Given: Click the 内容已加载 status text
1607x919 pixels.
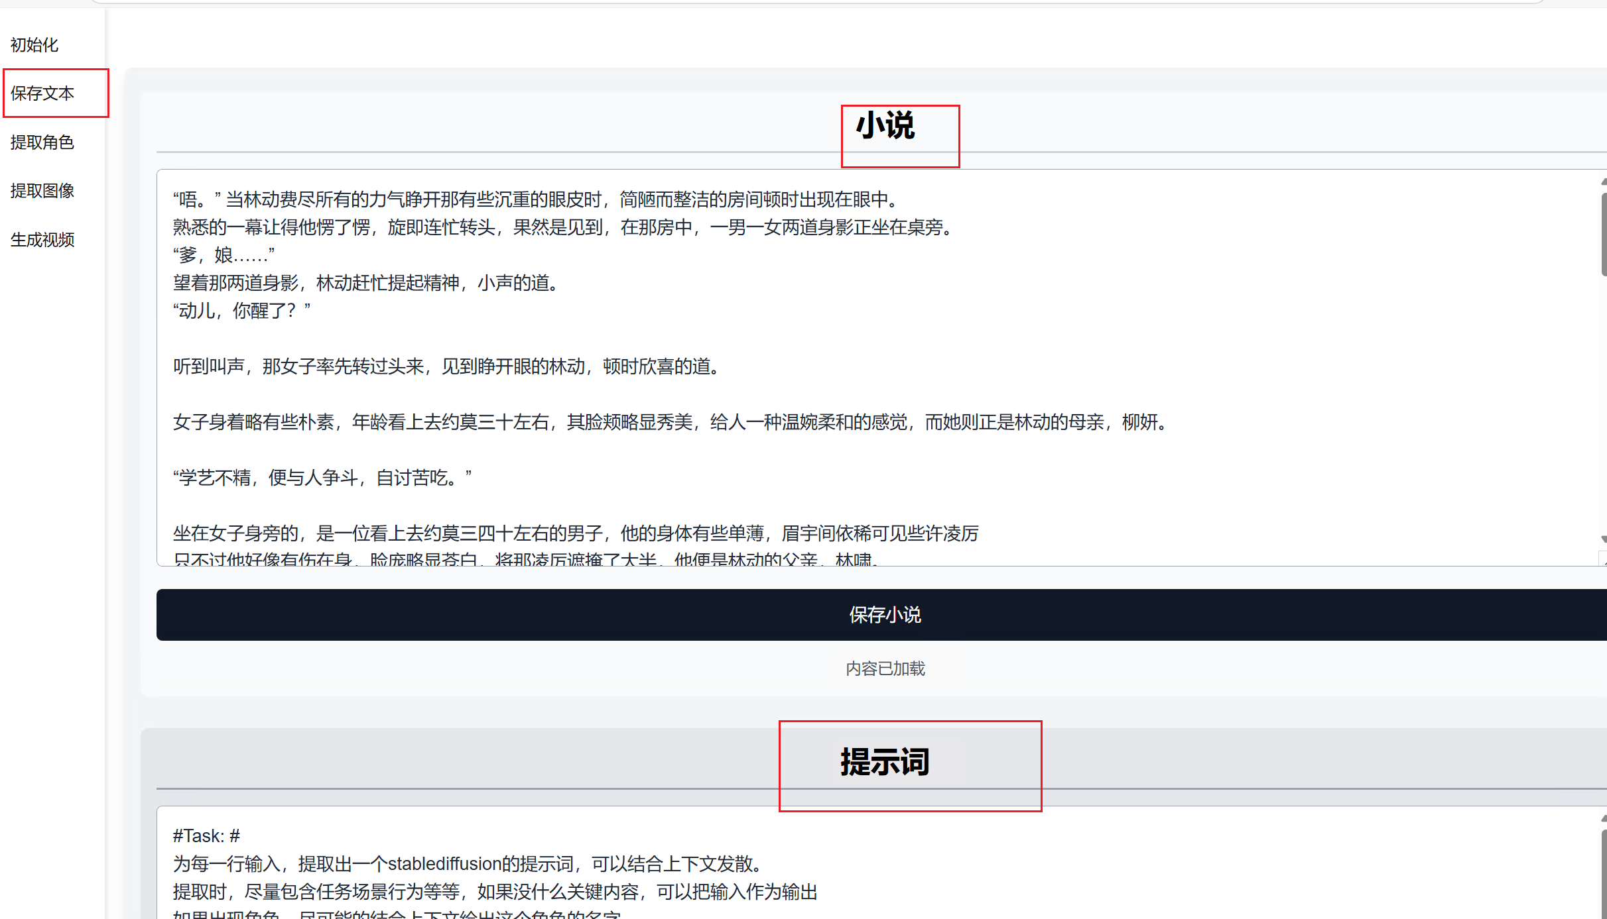Looking at the screenshot, I should [885, 669].
